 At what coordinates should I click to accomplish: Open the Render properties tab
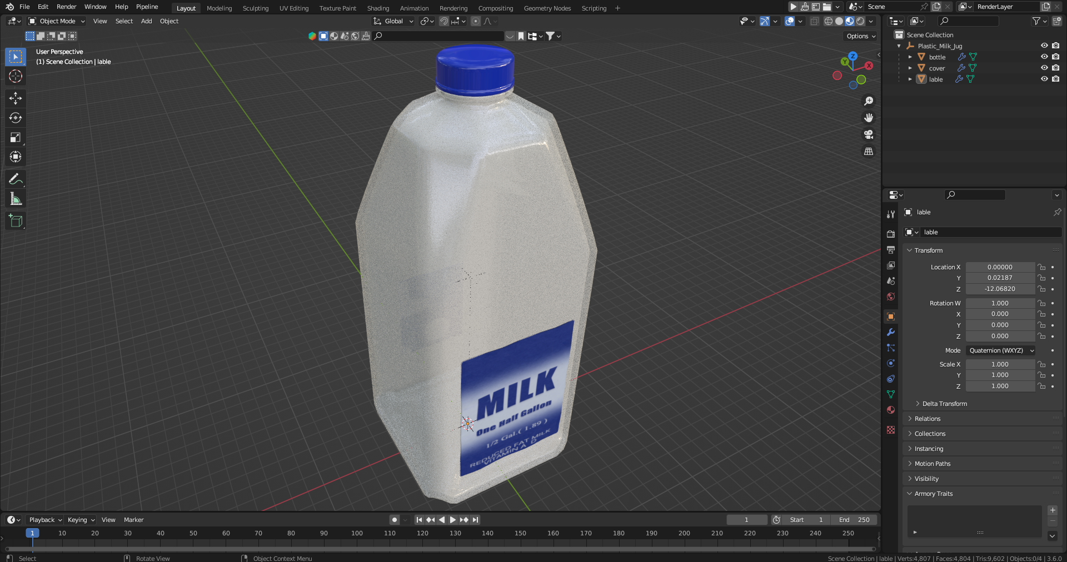(x=891, y=234)
